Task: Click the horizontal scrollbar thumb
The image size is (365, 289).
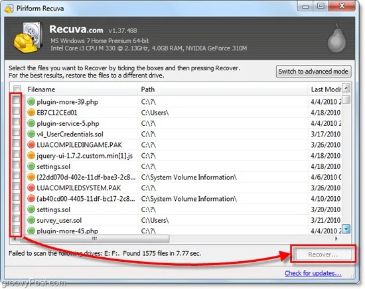Action: tap(95, 239)
